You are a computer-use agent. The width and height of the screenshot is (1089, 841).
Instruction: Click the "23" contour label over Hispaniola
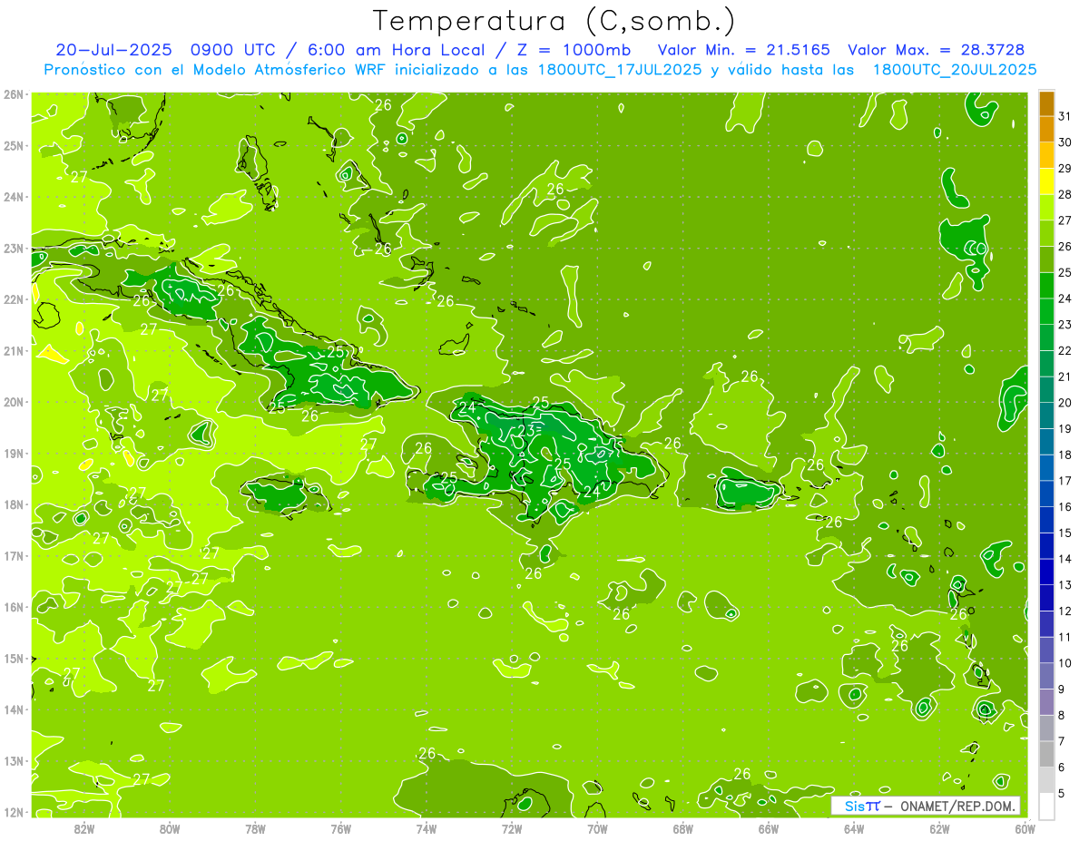(526, 429)
